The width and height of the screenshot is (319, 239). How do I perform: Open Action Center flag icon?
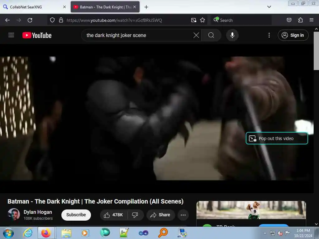(288, 233)
